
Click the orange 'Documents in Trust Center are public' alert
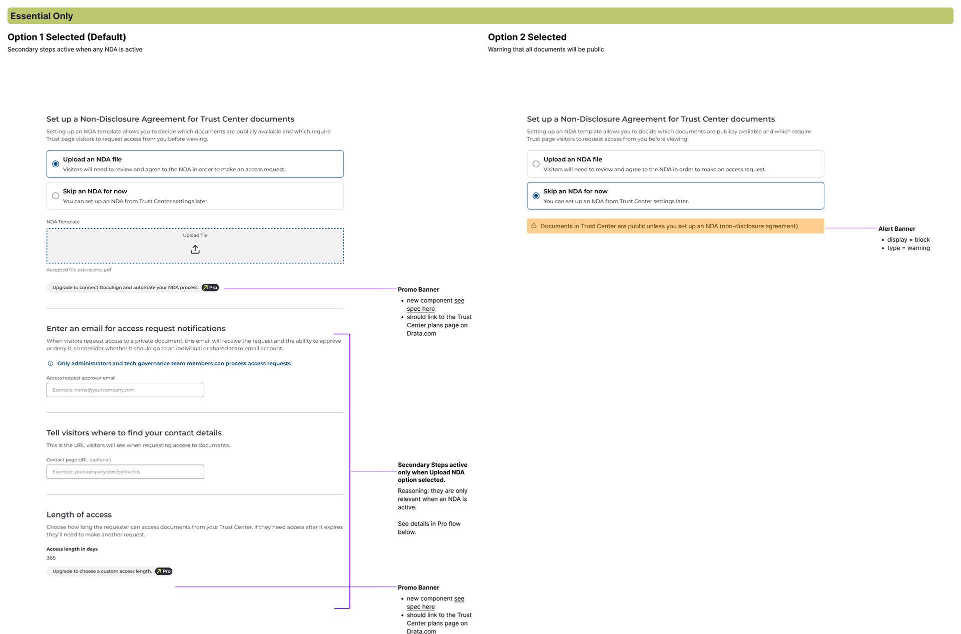click(675, 226)
